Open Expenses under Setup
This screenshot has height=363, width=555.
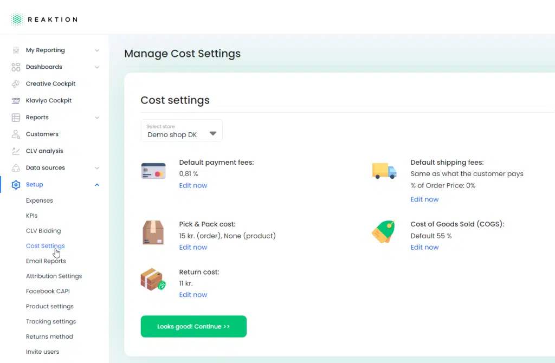click(x=39, y=200)
